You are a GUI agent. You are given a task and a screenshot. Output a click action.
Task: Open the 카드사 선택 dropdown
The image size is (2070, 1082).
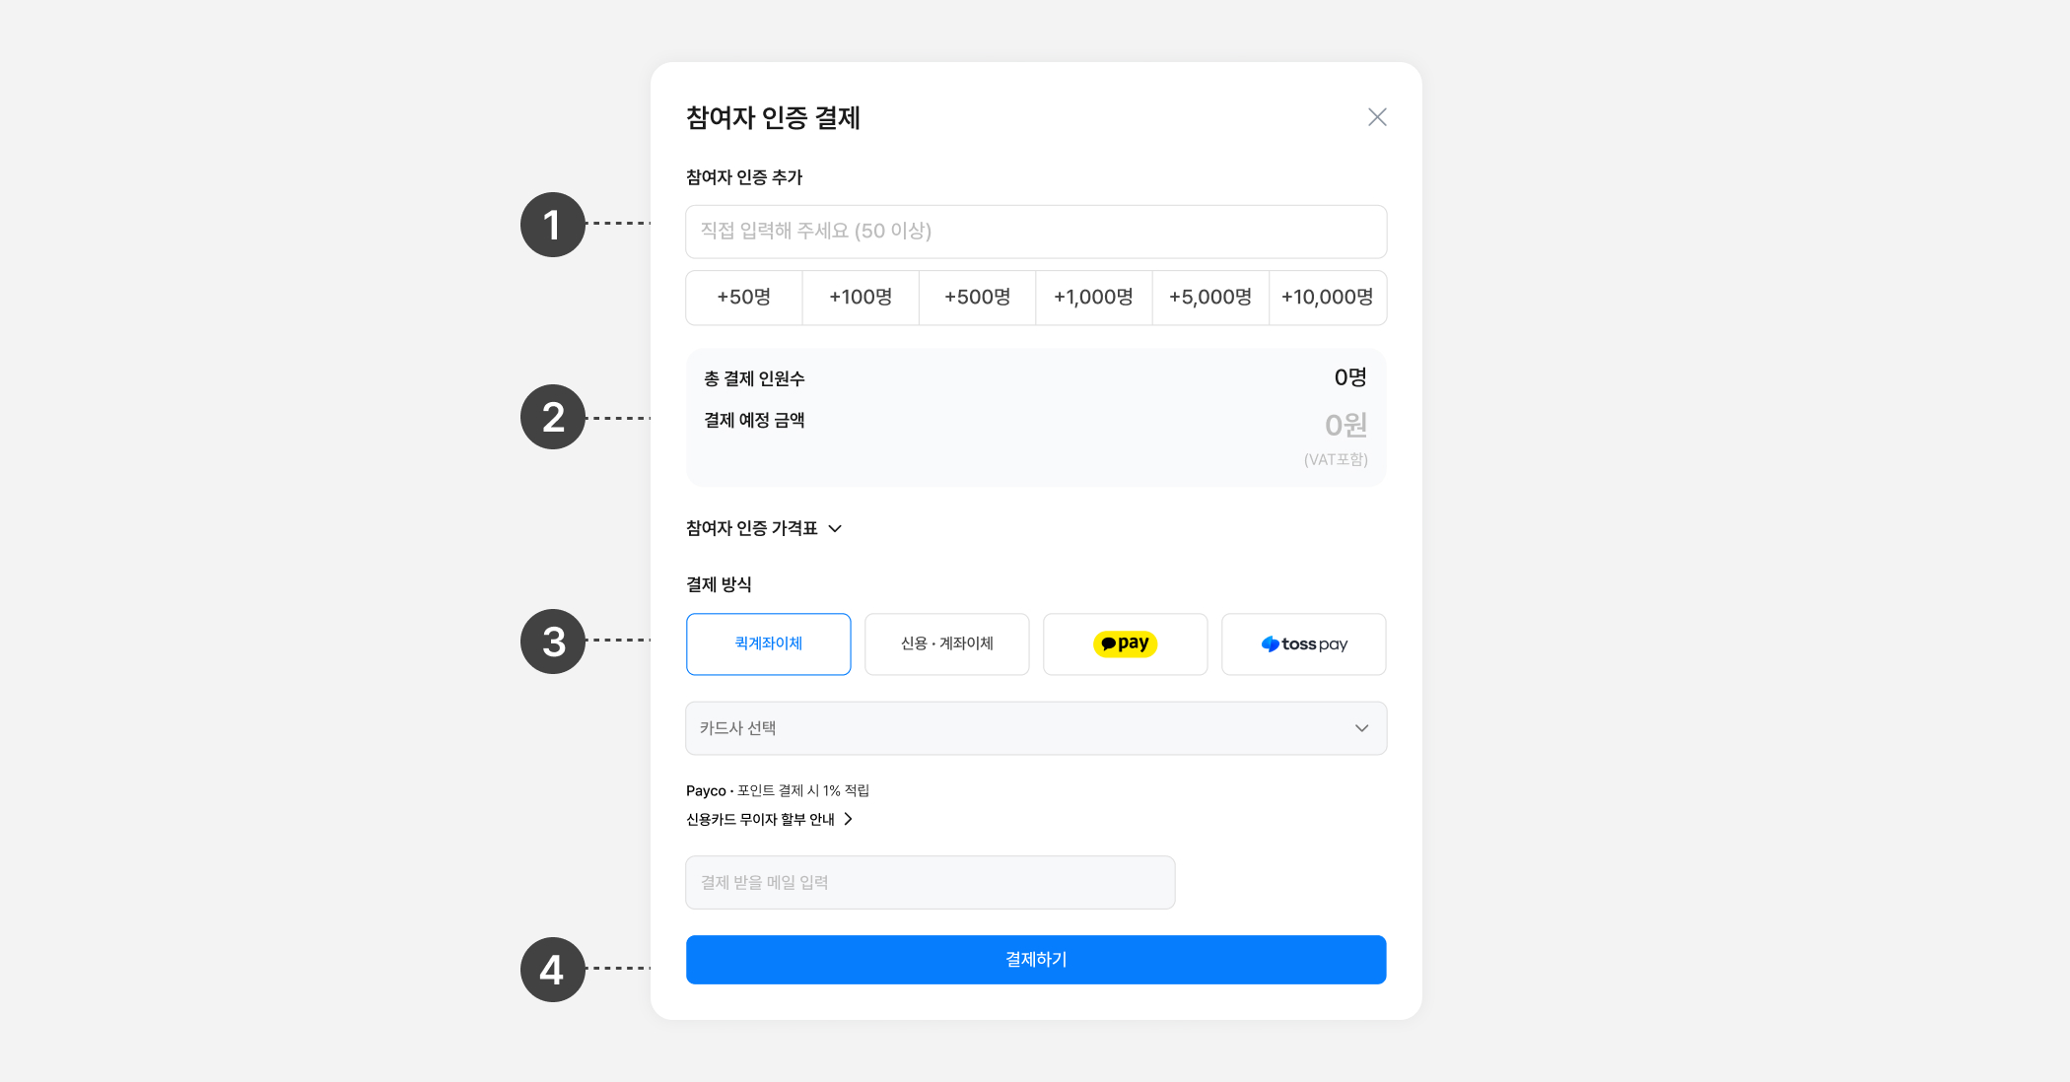click(1035, 728)
